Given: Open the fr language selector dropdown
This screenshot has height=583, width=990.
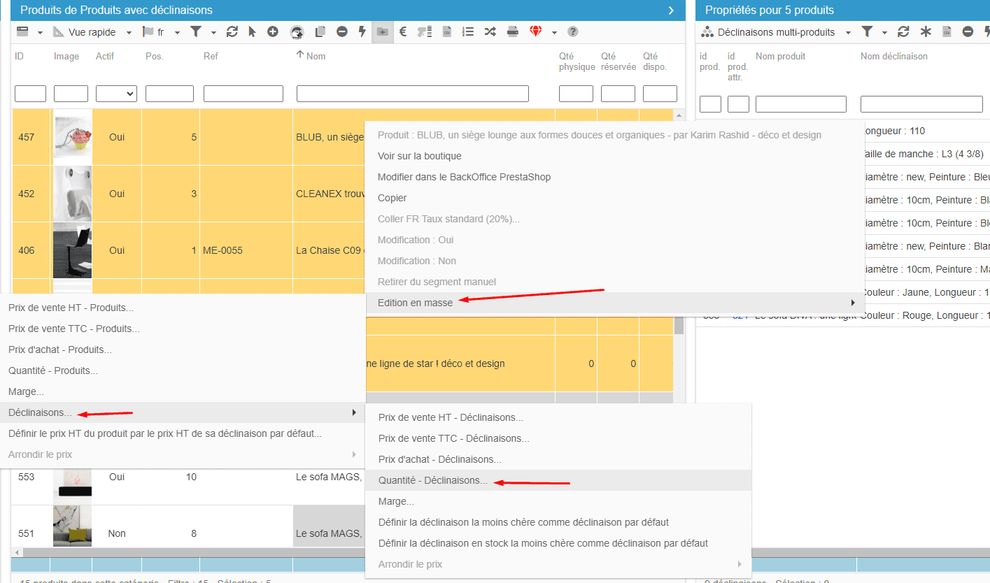Looking at the screenshot, I should (177, 33).
